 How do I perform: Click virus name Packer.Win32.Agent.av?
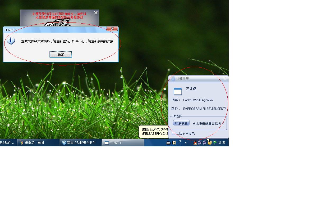pyautogui.click(x=198, y=100)
